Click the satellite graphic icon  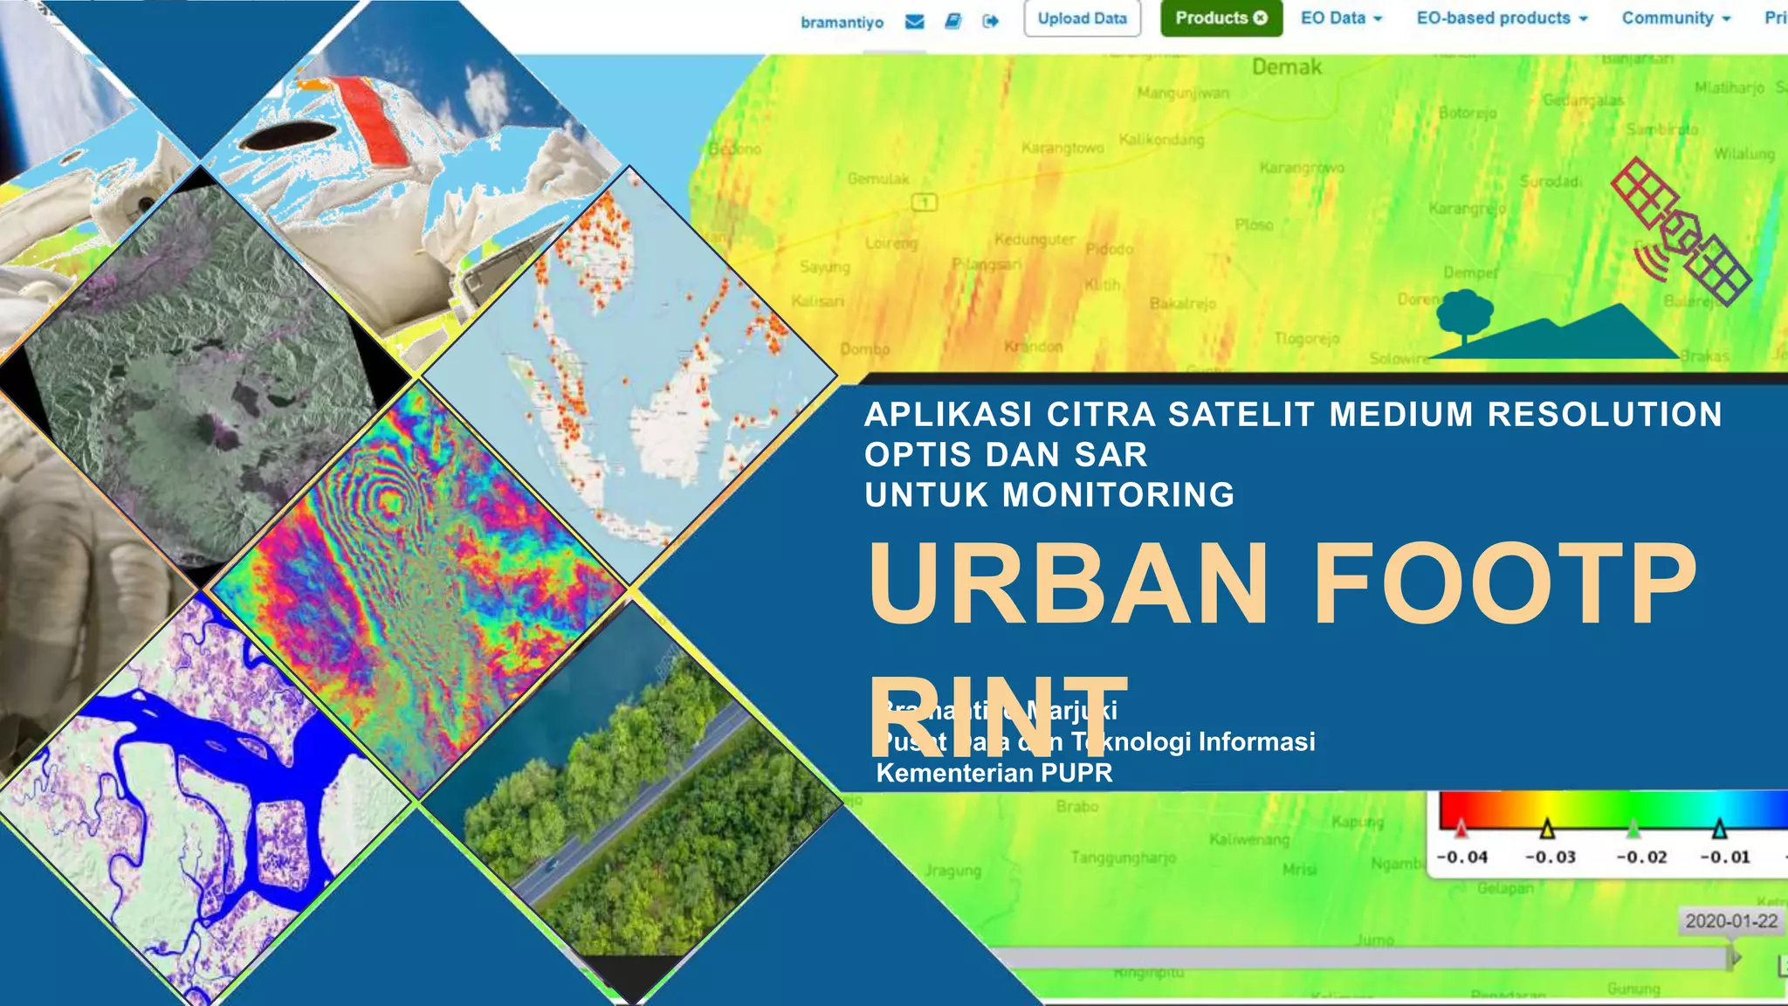point(1681,232)
